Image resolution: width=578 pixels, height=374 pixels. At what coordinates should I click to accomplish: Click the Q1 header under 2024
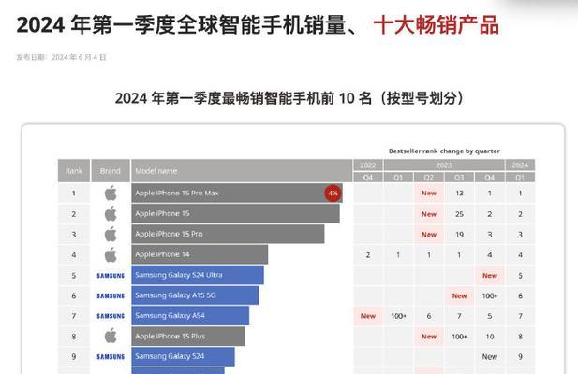click(520, 178)
